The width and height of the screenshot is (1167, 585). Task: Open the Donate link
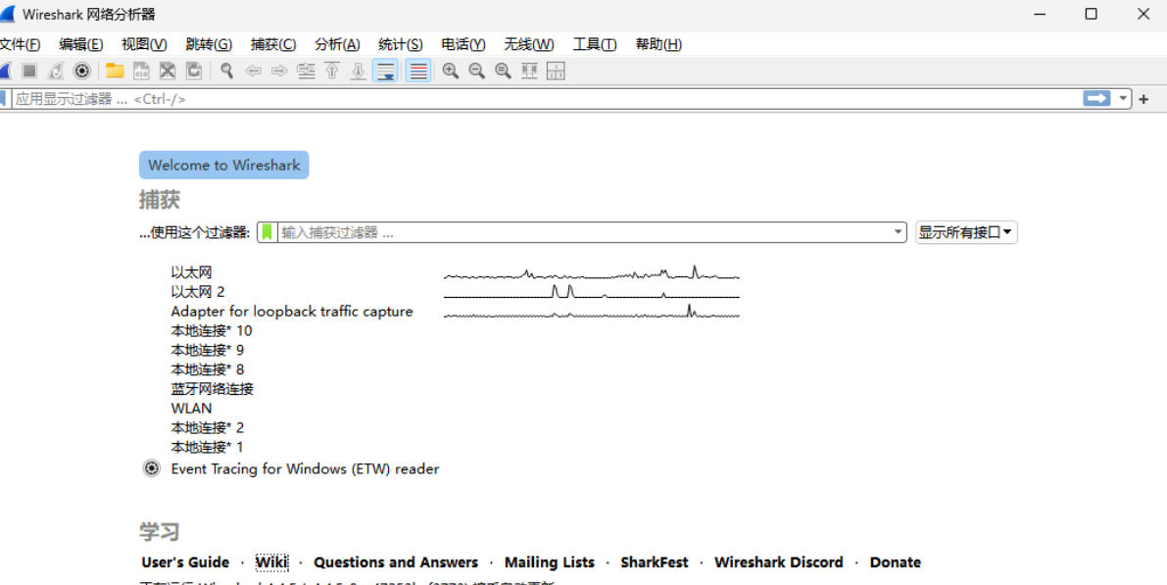[896, 561]
